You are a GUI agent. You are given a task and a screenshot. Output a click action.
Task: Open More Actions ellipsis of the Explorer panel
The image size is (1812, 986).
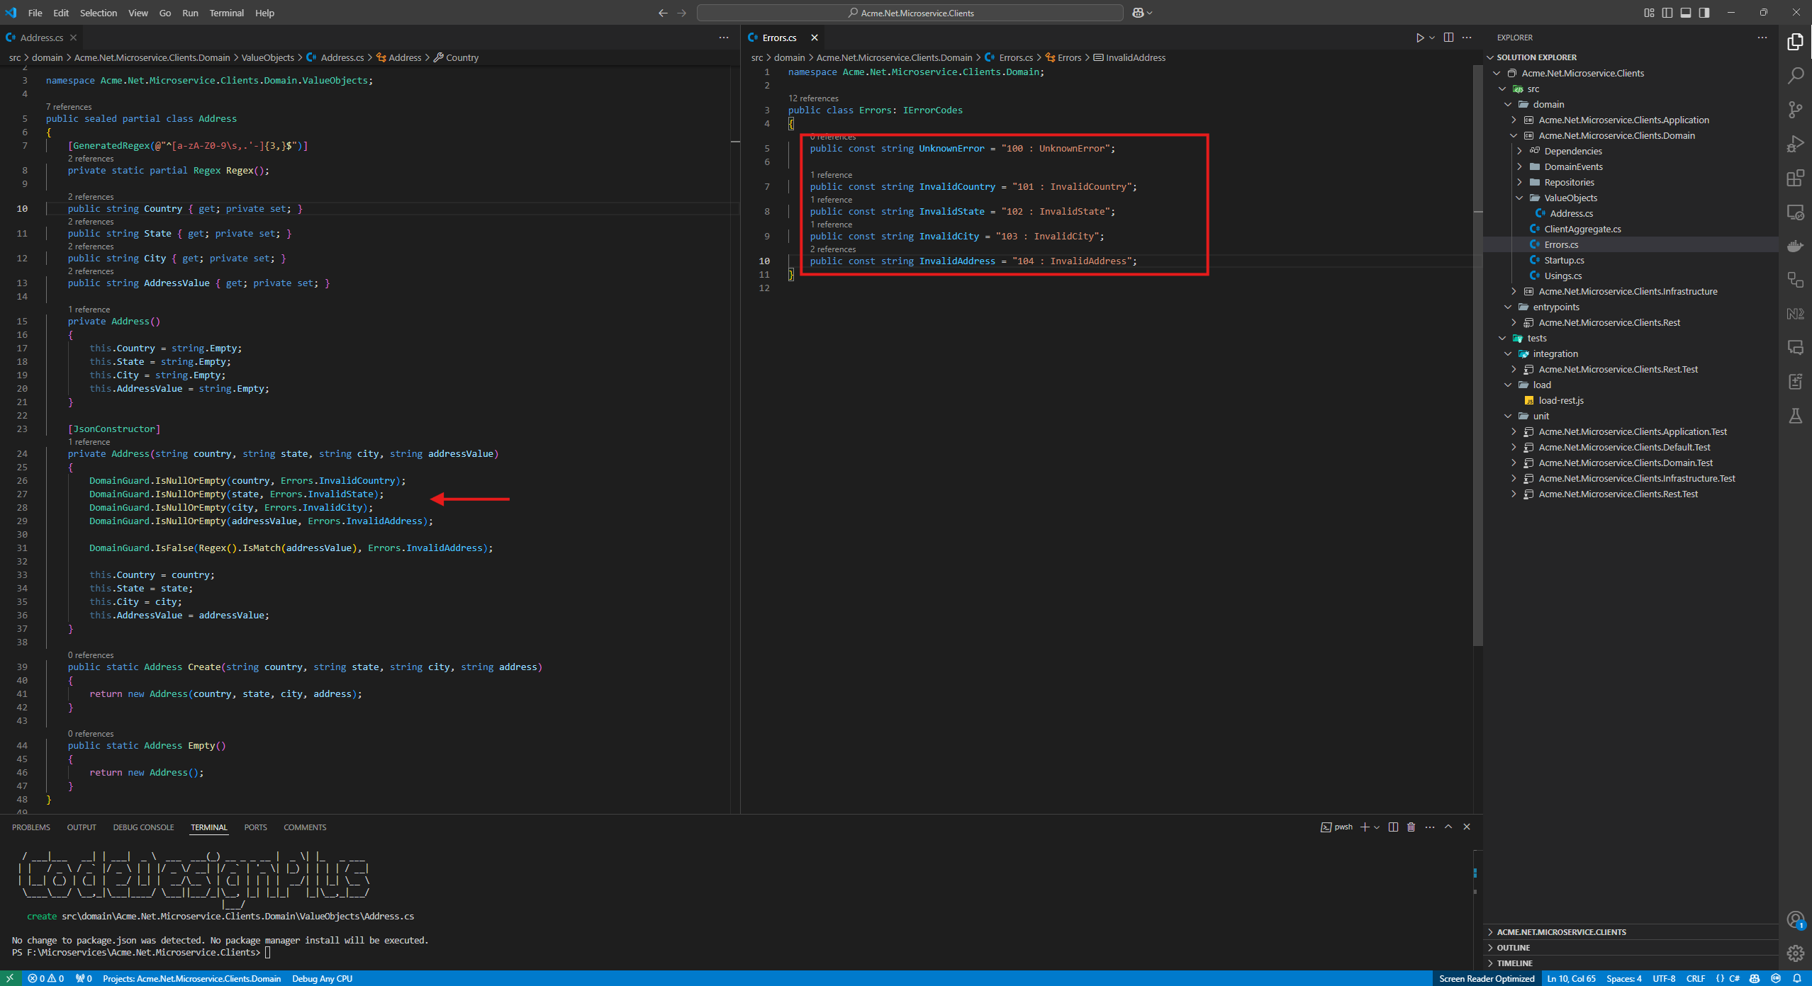[1762, 38]
